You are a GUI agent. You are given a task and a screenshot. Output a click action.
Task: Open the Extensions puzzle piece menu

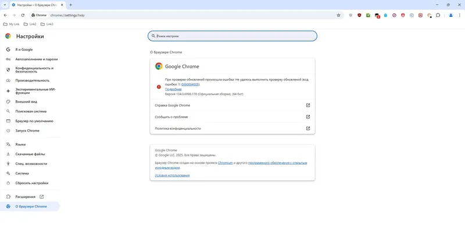[438, 15]
